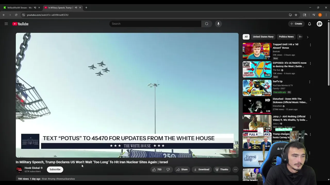Reload the current page

16,15
